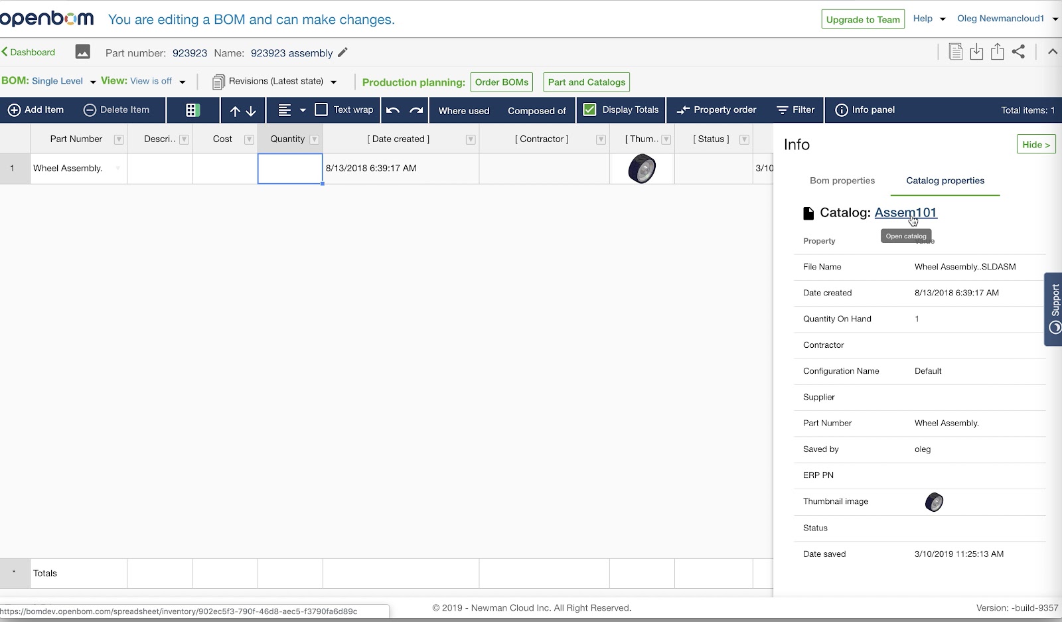Click Delete Item in the toolbar

pyautogui.click(x=116, y=110)
